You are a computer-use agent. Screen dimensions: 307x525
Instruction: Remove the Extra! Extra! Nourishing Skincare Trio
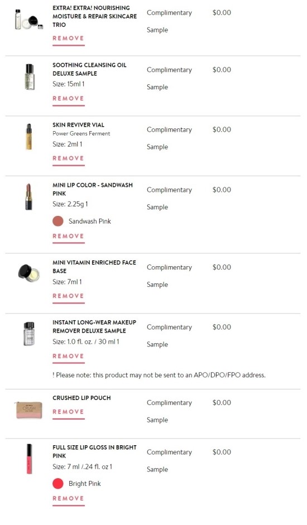coord(68,38)
